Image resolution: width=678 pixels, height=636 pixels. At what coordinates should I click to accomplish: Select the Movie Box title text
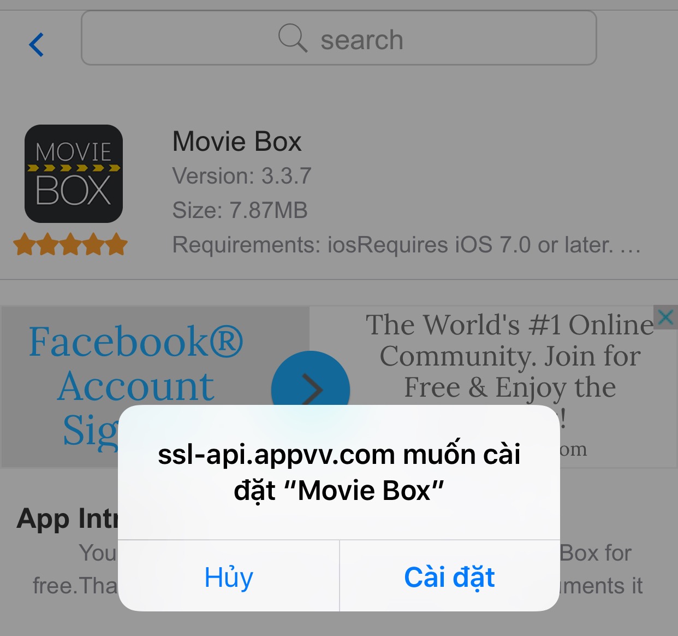pos(237,142)
